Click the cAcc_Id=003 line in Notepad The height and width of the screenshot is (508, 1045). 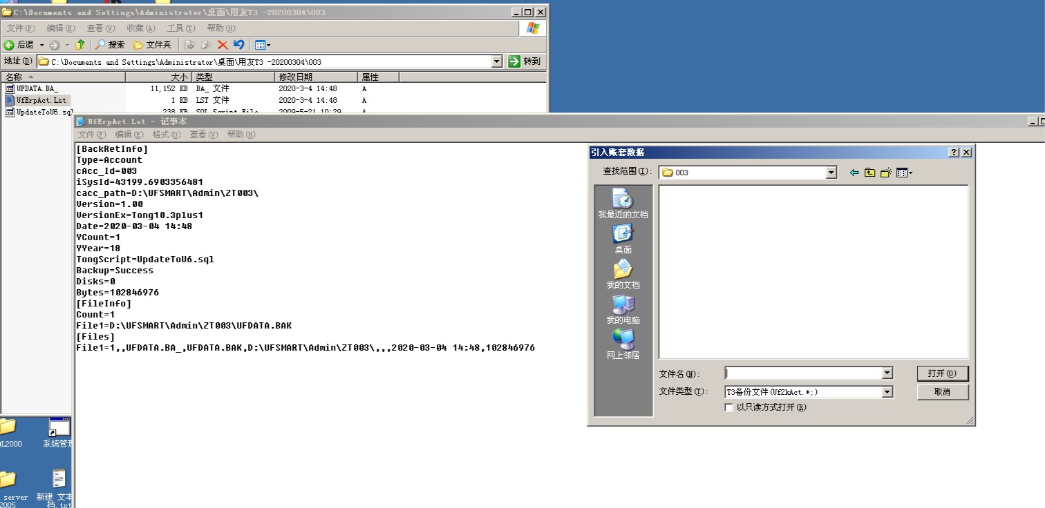tap(106, 171)
